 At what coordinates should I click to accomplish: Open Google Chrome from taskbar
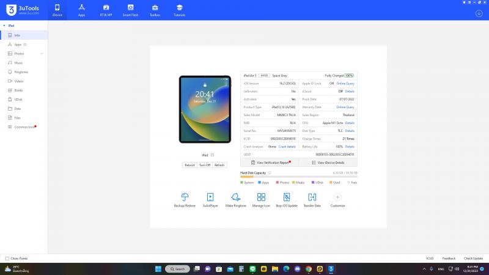(x=309, y=269)
